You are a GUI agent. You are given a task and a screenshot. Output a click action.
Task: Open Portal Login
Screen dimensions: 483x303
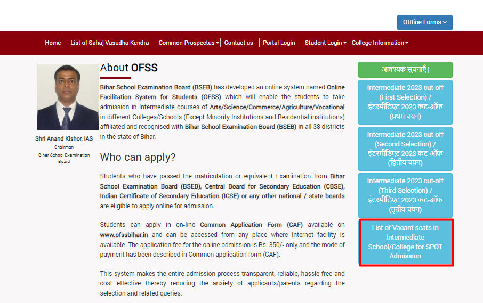279,43
